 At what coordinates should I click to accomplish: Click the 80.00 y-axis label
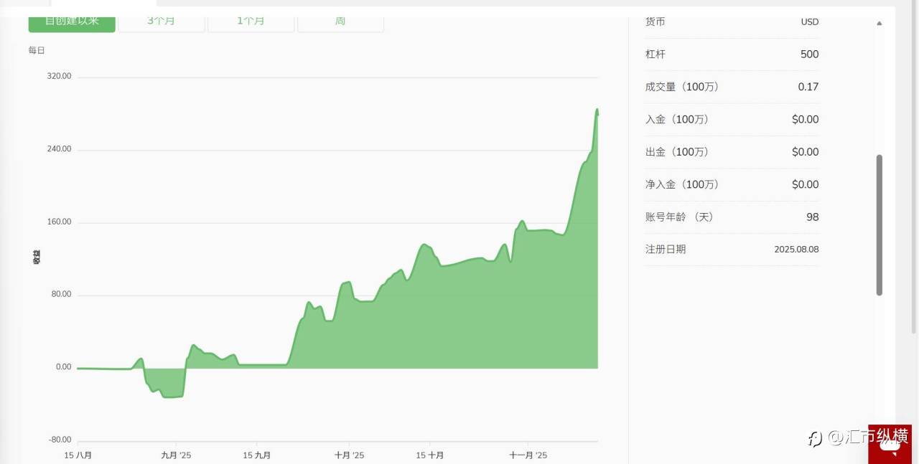pos(61,294)
